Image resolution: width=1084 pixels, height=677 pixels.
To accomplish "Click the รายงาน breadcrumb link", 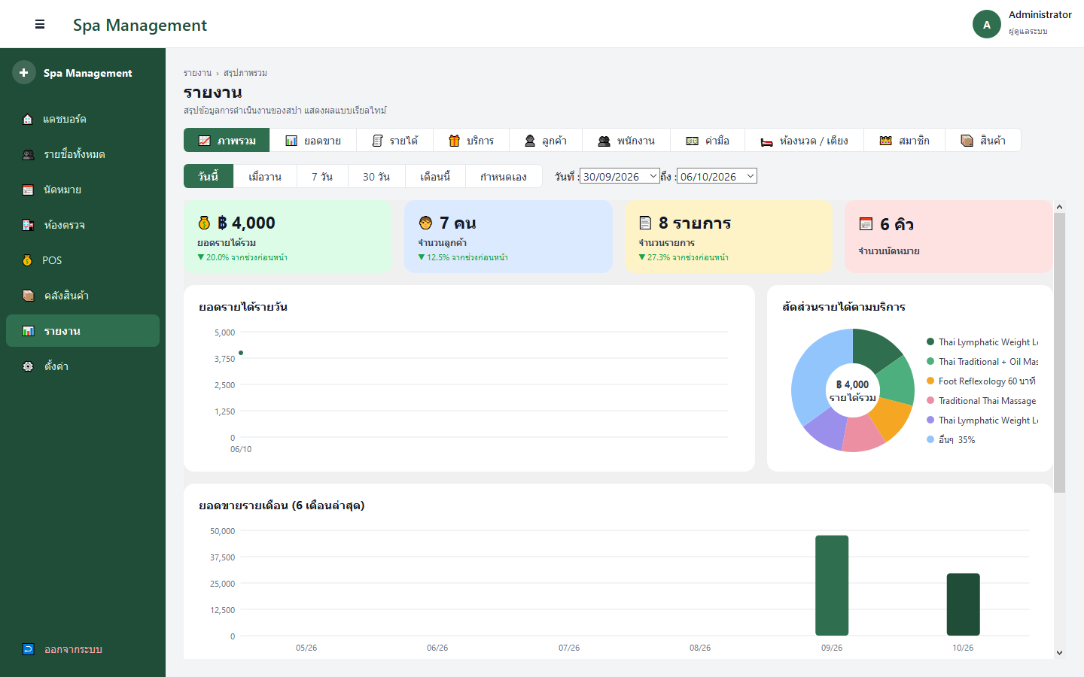I will [197, 73].
